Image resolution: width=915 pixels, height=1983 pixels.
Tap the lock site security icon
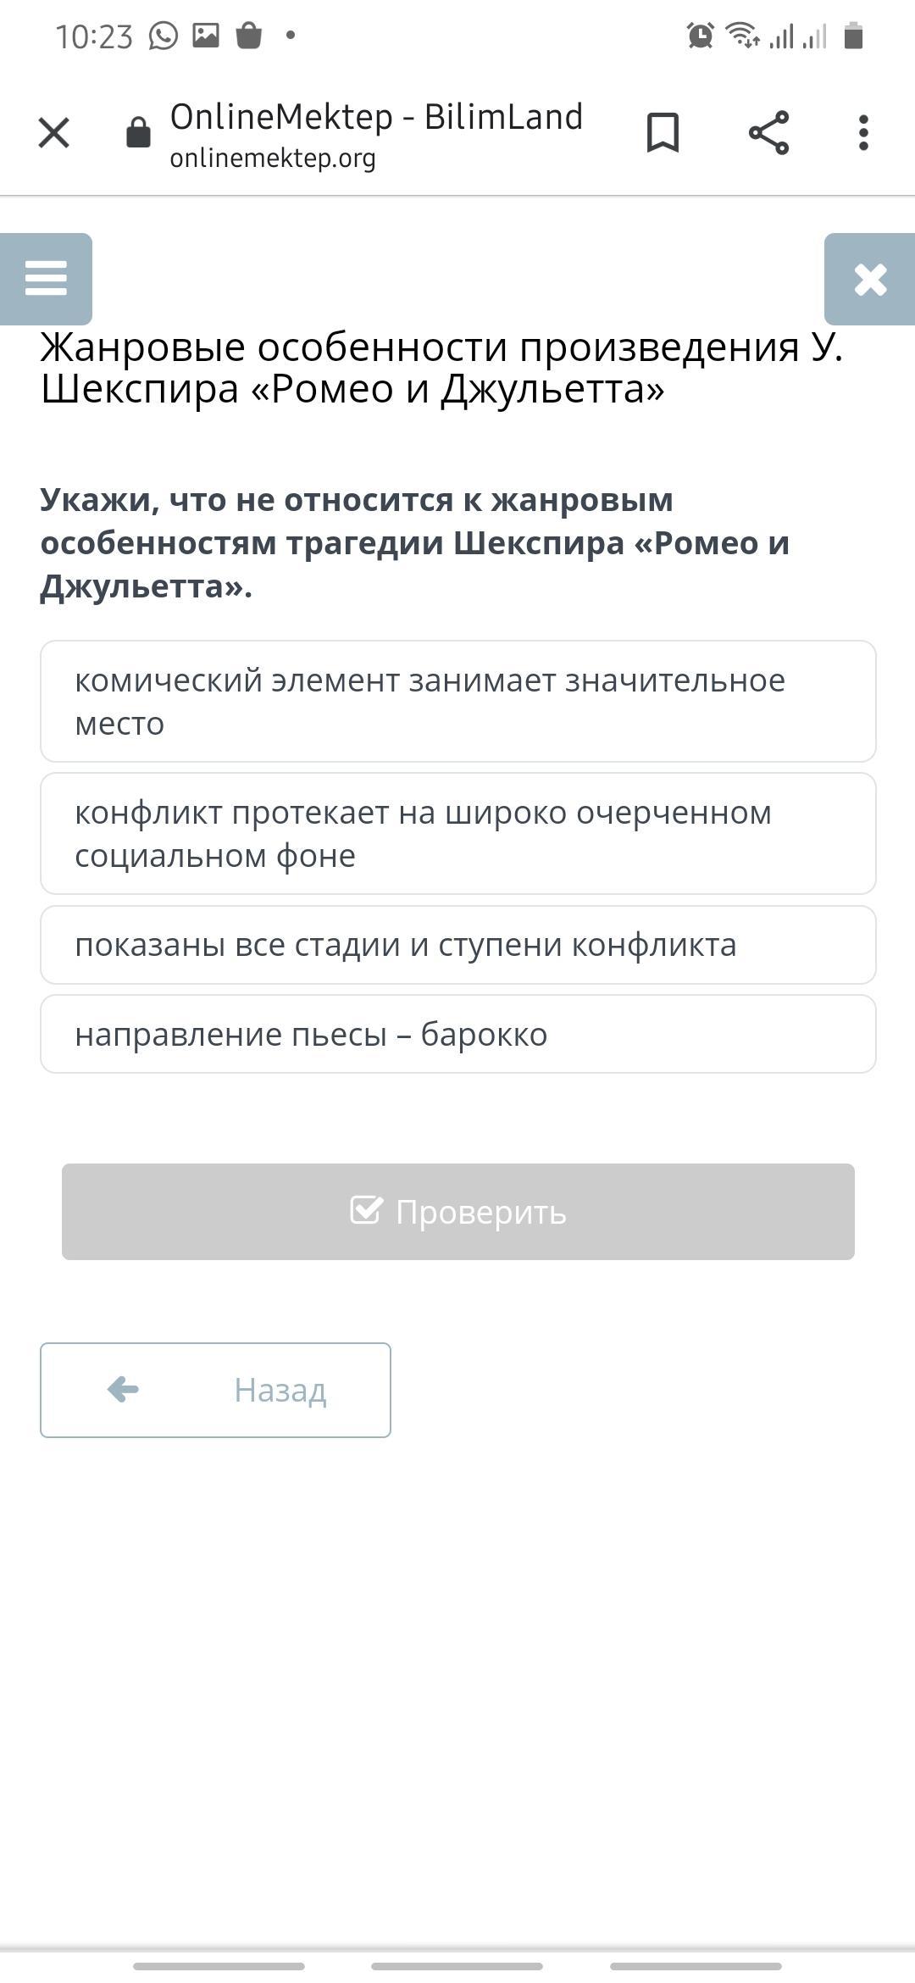click(x=138, y=133)
